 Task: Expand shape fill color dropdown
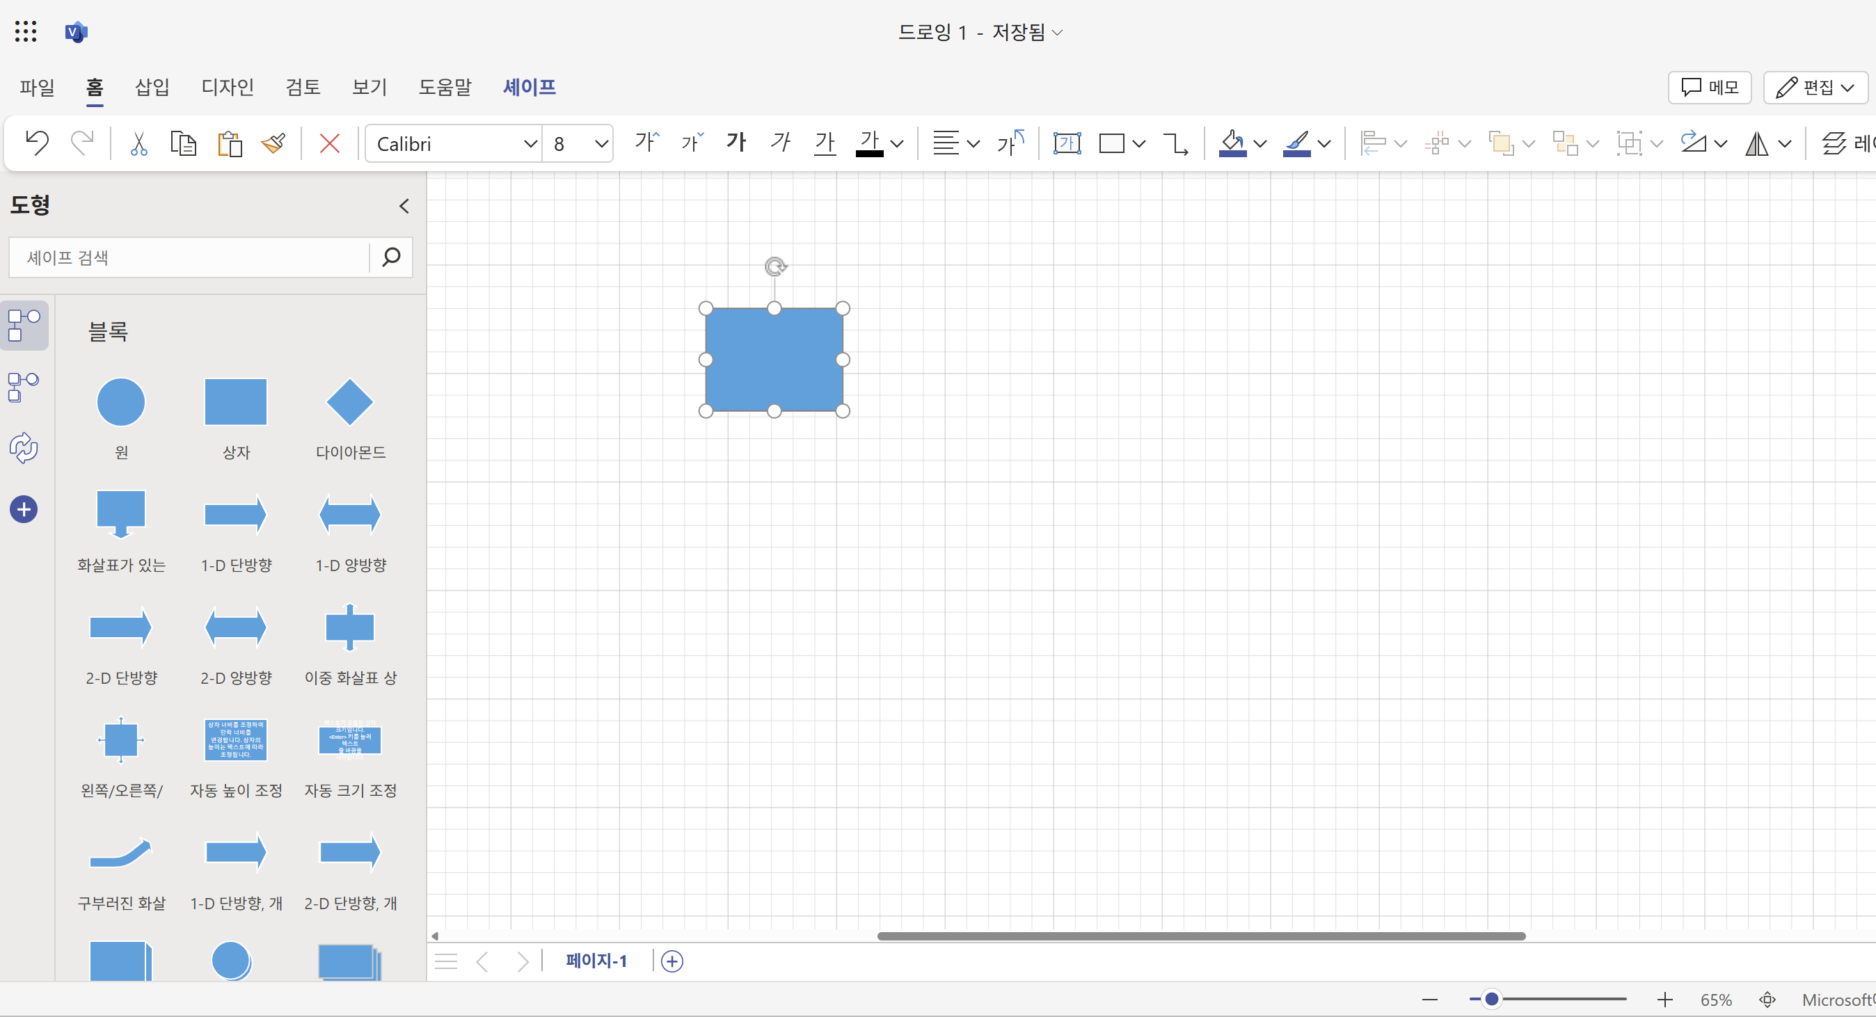(1260, 143)
